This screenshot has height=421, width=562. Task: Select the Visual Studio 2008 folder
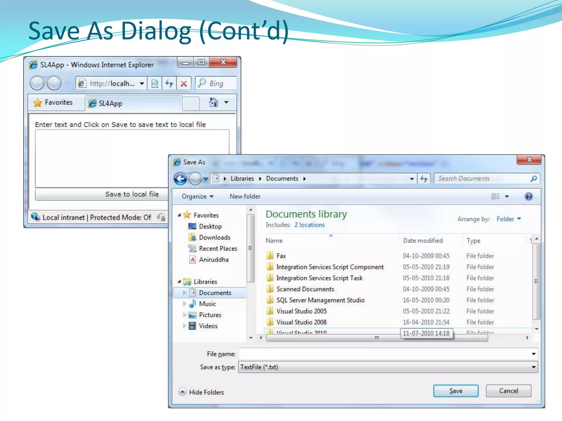[301, 322]
